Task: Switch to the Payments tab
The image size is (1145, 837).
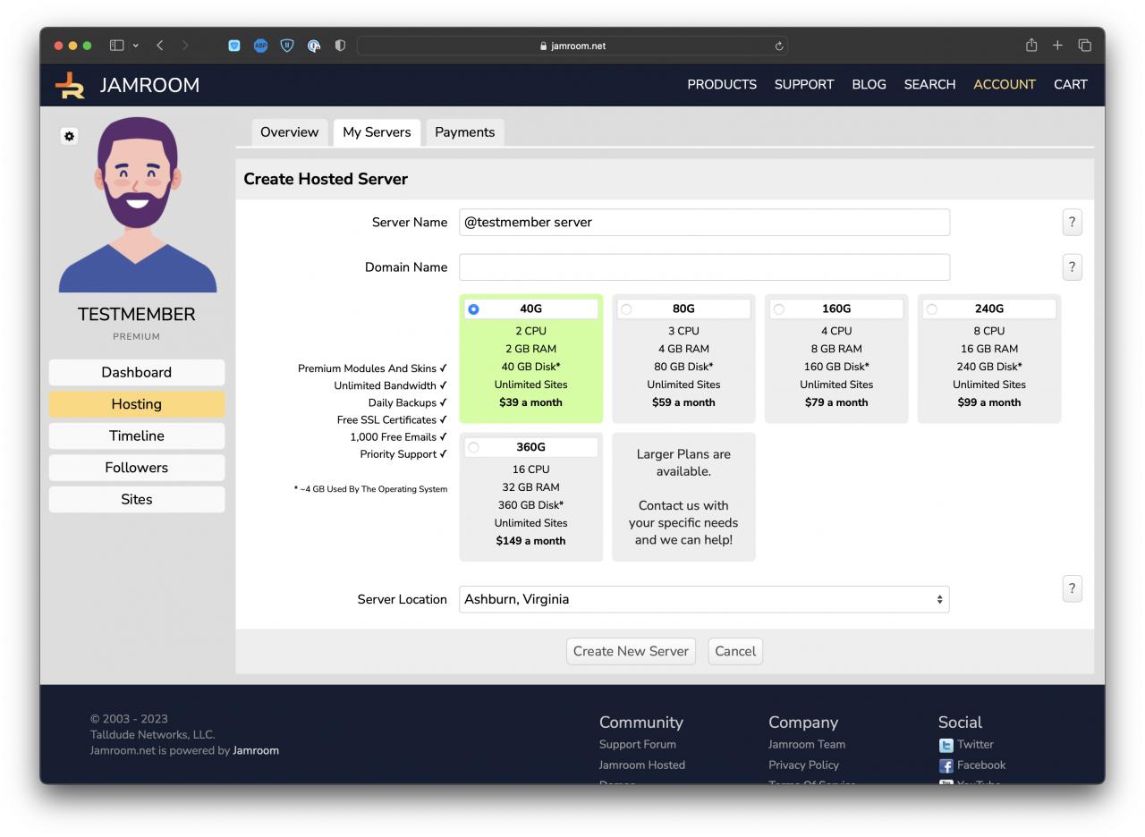Action: [464, 132]
